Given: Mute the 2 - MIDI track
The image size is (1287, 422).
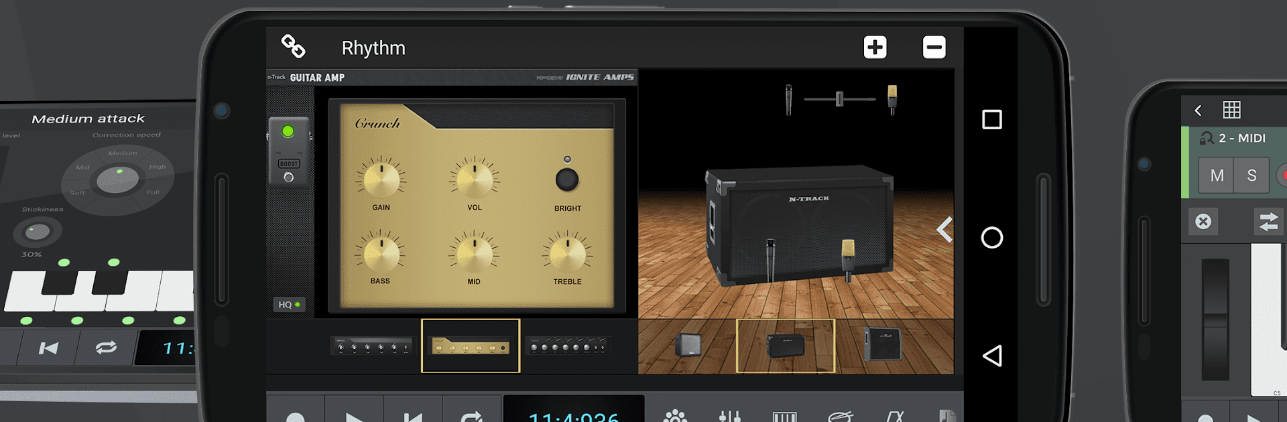Looking at the screenshot, I should (1217, 175).
